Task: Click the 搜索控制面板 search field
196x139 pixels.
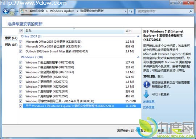Action: (163, 11)
